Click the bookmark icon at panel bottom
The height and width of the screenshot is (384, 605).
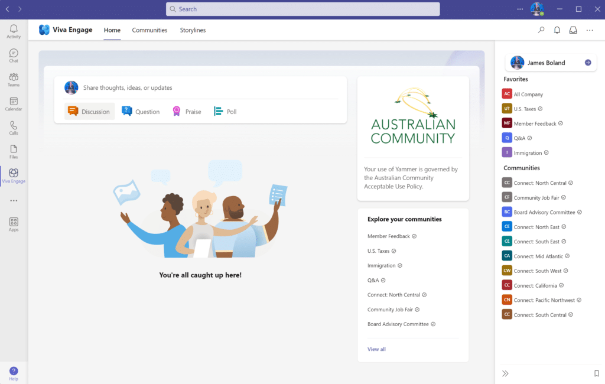[597, 373]
